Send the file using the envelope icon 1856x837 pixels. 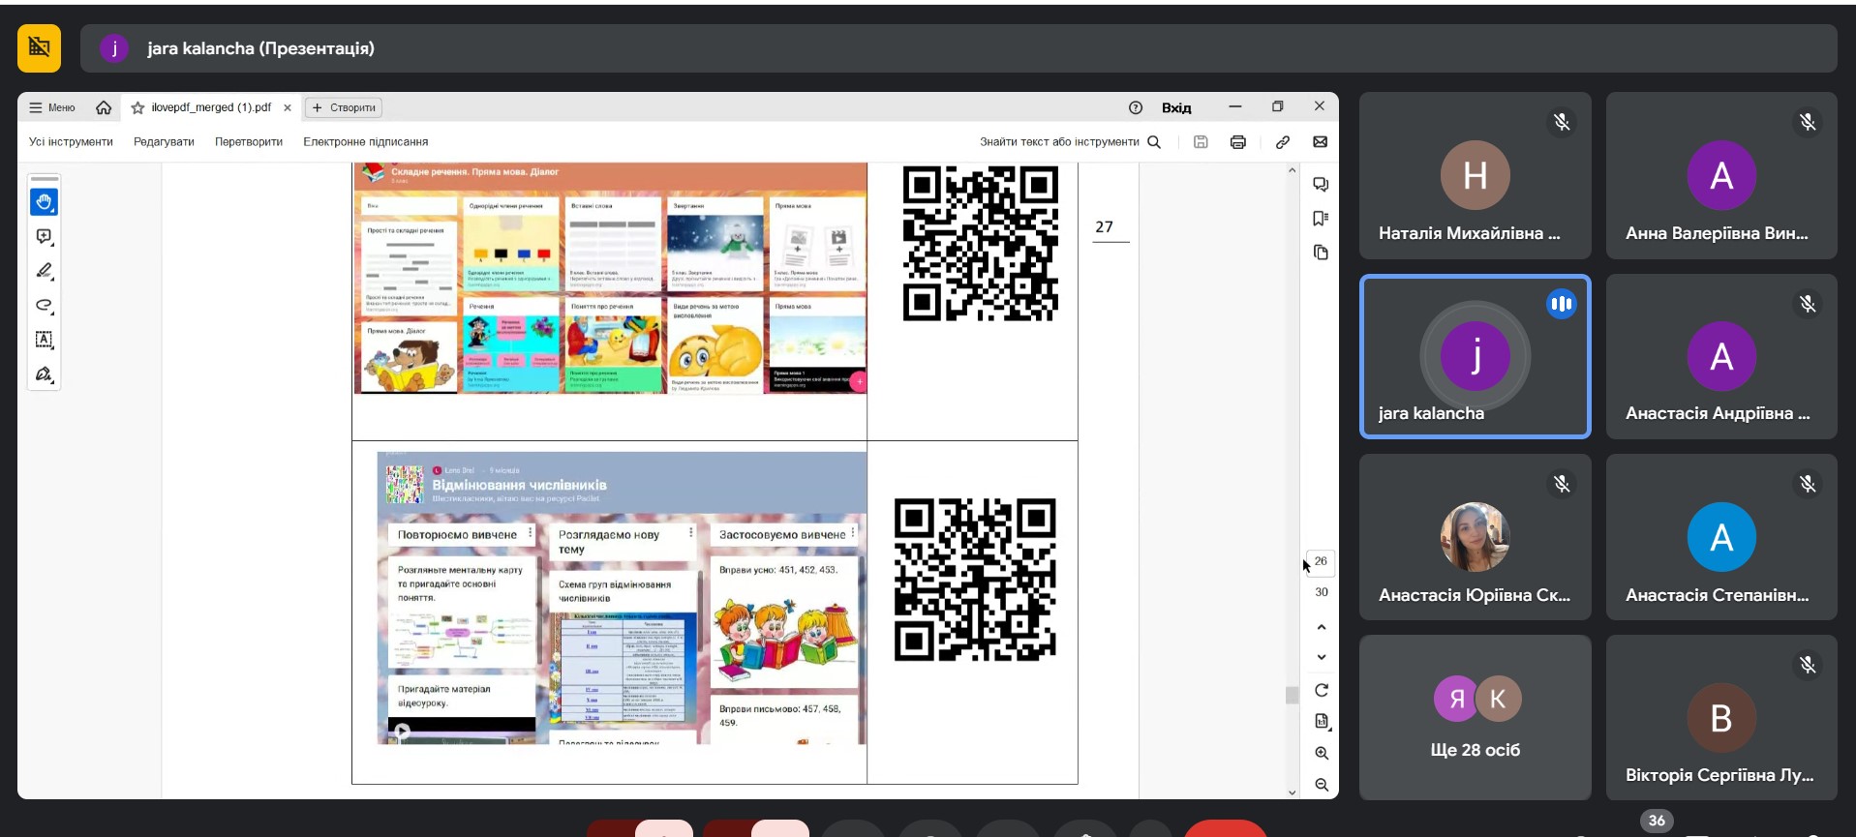[x=1320, y=141]
